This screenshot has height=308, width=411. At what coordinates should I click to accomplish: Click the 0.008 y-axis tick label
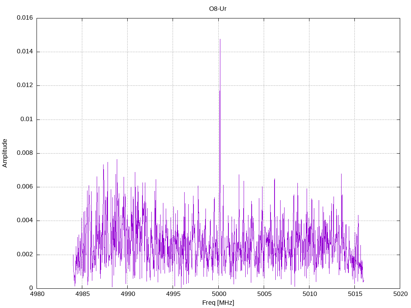click(25, 153)
